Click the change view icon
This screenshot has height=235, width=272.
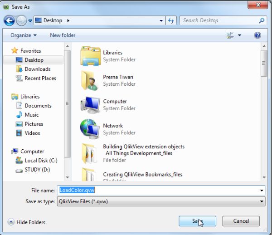point(230,35)
